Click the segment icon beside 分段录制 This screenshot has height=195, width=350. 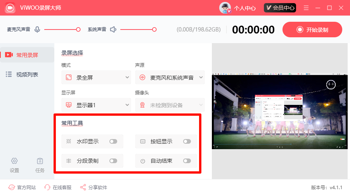[x=69, y=161]
